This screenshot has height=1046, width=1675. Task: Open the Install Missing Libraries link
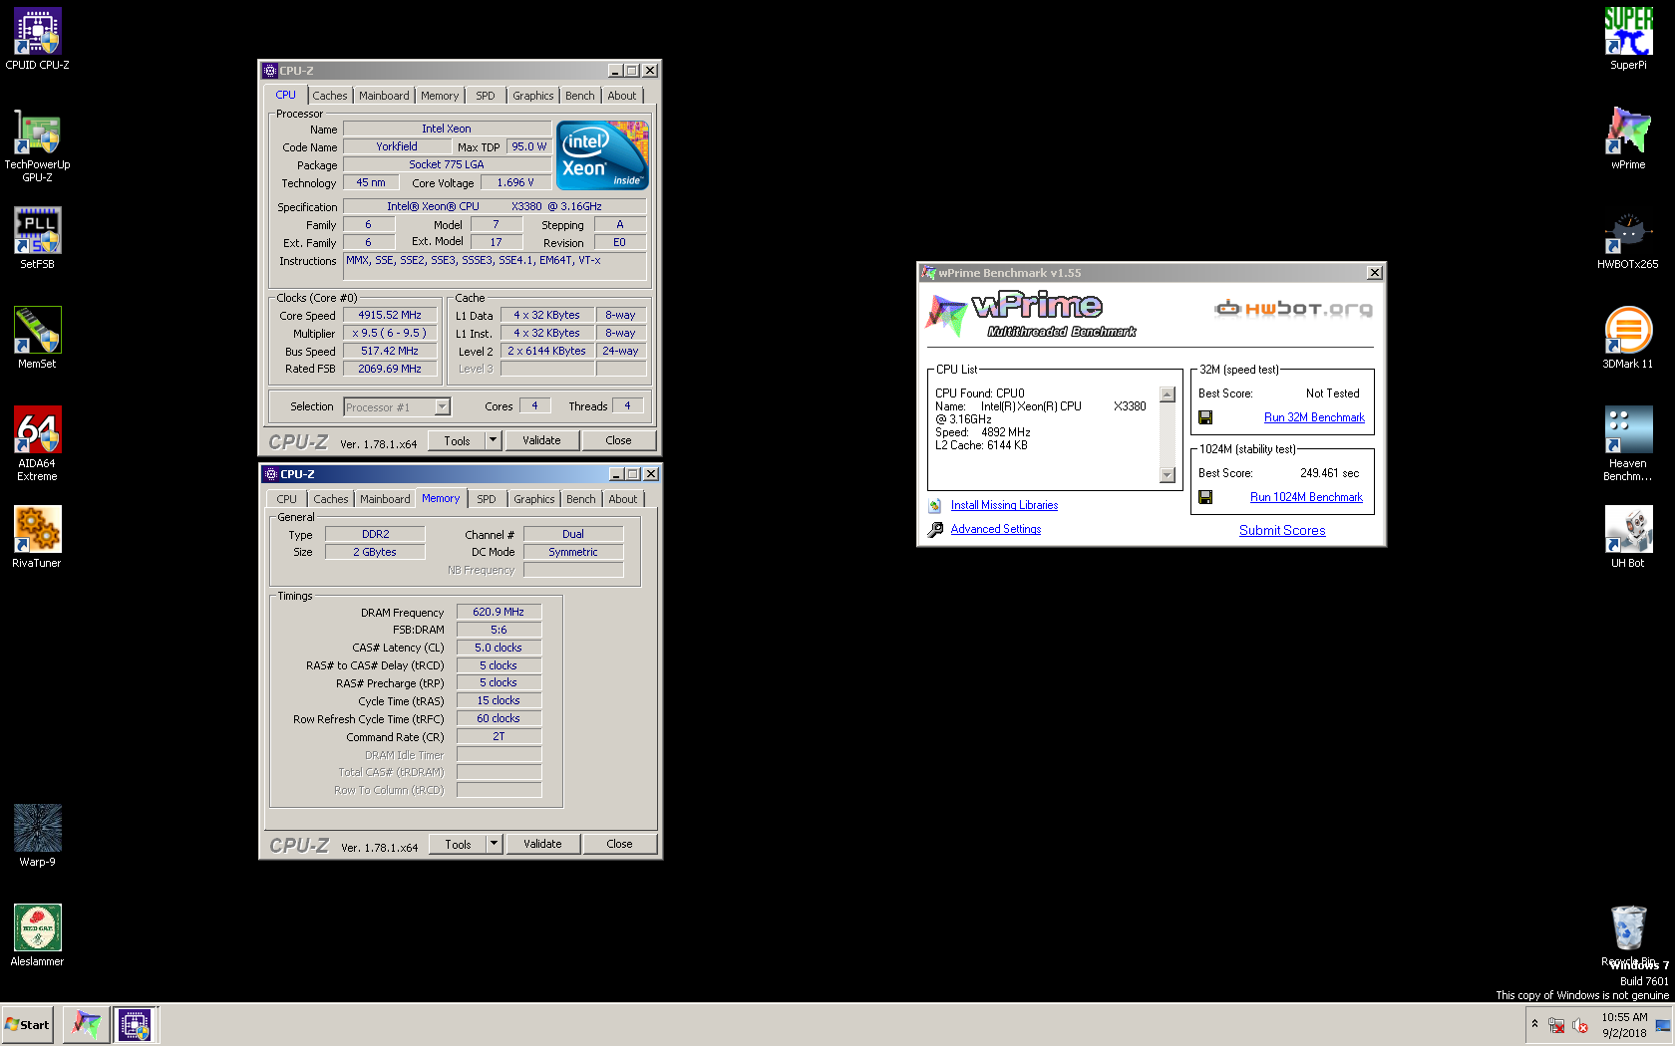point(1004,506)
